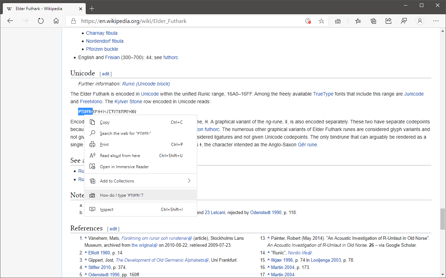
Task: Open 'the original' archived link
Action: (144, 245)
